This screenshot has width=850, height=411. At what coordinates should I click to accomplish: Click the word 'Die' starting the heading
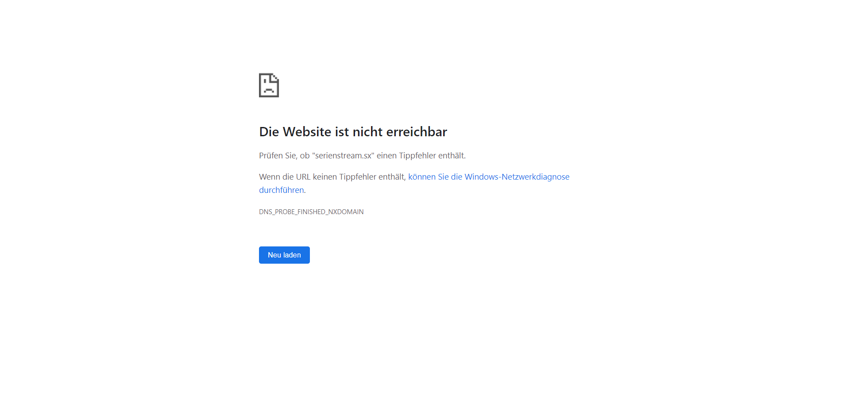pyautogui.click(x=269, y=132)
